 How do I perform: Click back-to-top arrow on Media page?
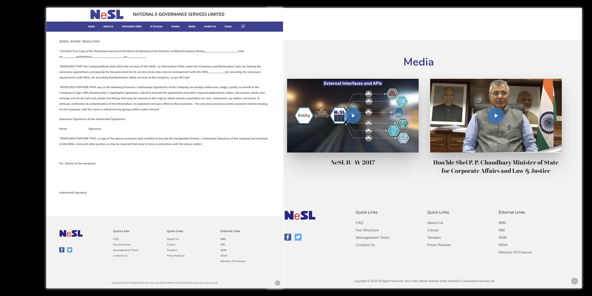tap(574, 281)
